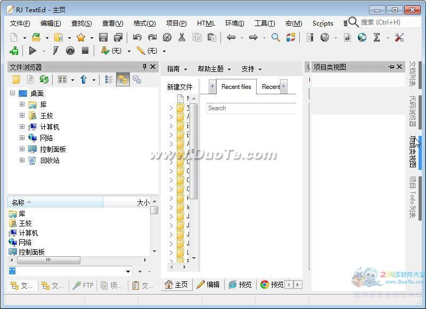
Task: Open the 帮助主题 dropdown
Action: pos(215,69)
